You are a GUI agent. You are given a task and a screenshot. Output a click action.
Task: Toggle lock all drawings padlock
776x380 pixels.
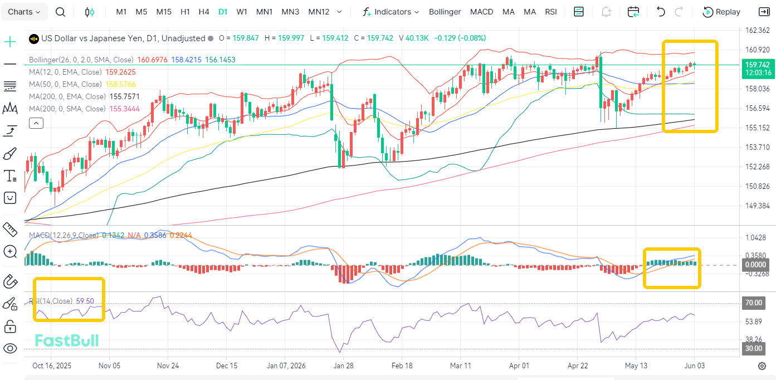point(10,326)
